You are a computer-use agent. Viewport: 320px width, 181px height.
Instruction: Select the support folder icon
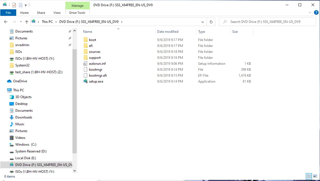click(x=85, y=57)
